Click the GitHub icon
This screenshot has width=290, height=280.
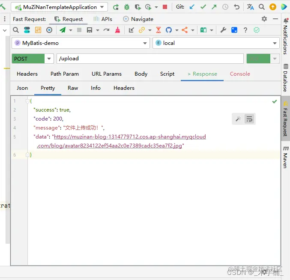[x=169, y=30]
